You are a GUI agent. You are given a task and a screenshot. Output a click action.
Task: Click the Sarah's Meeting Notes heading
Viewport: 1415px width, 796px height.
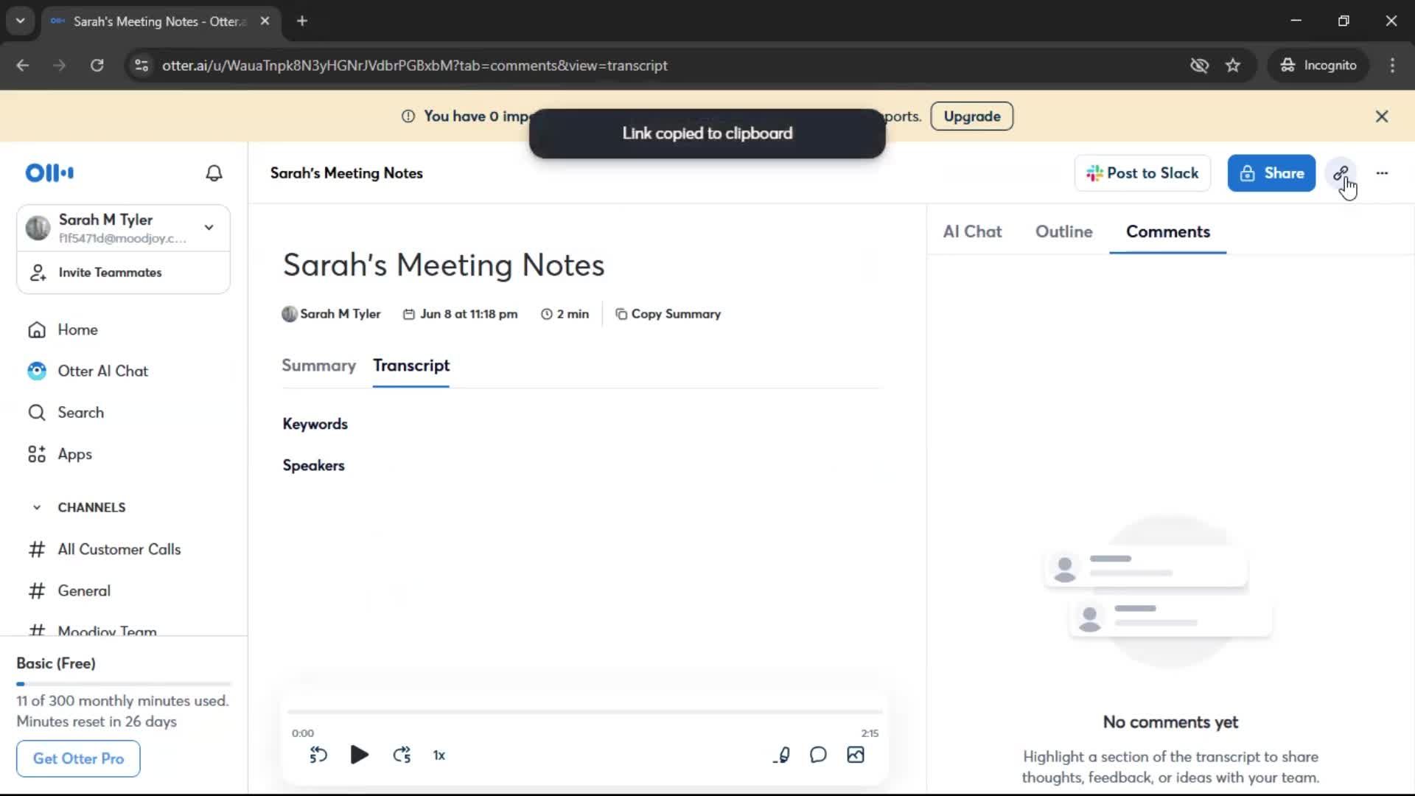[x=444, y=265]
